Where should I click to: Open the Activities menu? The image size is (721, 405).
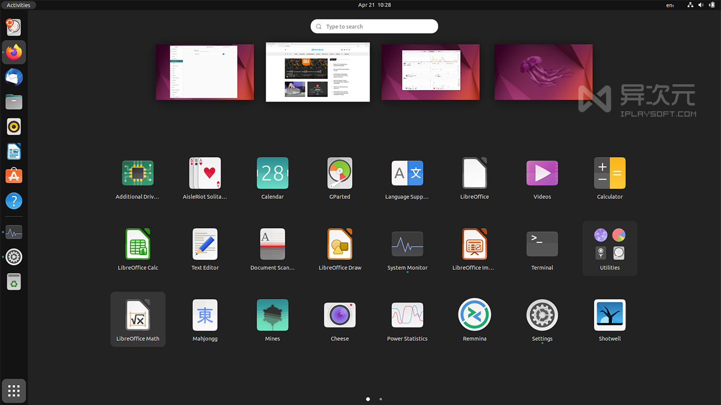click(x=18, y=5)
